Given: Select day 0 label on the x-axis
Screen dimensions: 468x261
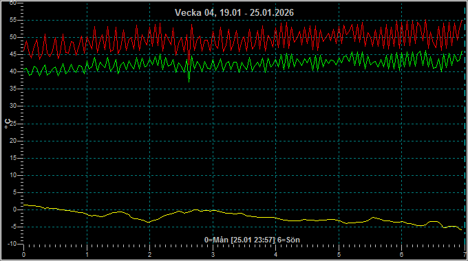Looking at the screenshot, I should click(24, 255).
